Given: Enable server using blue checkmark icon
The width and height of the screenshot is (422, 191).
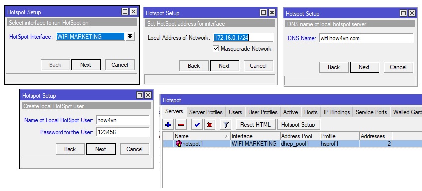Looking at the screenshot, I should (x=197, y=125).
